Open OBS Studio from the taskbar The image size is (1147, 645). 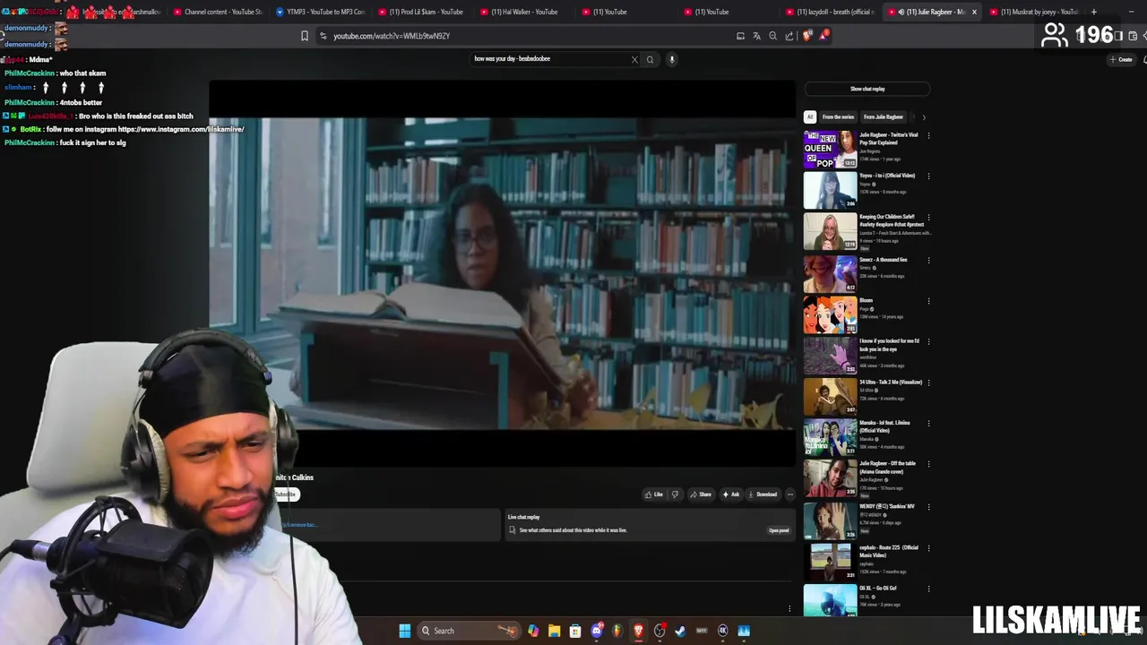tap(660, 631)
